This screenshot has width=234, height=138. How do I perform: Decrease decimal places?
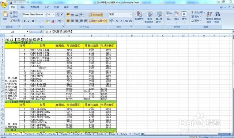130,21
